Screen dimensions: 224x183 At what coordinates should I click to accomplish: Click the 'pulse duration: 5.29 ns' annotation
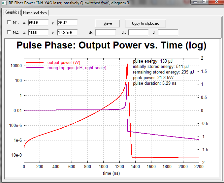155,83
